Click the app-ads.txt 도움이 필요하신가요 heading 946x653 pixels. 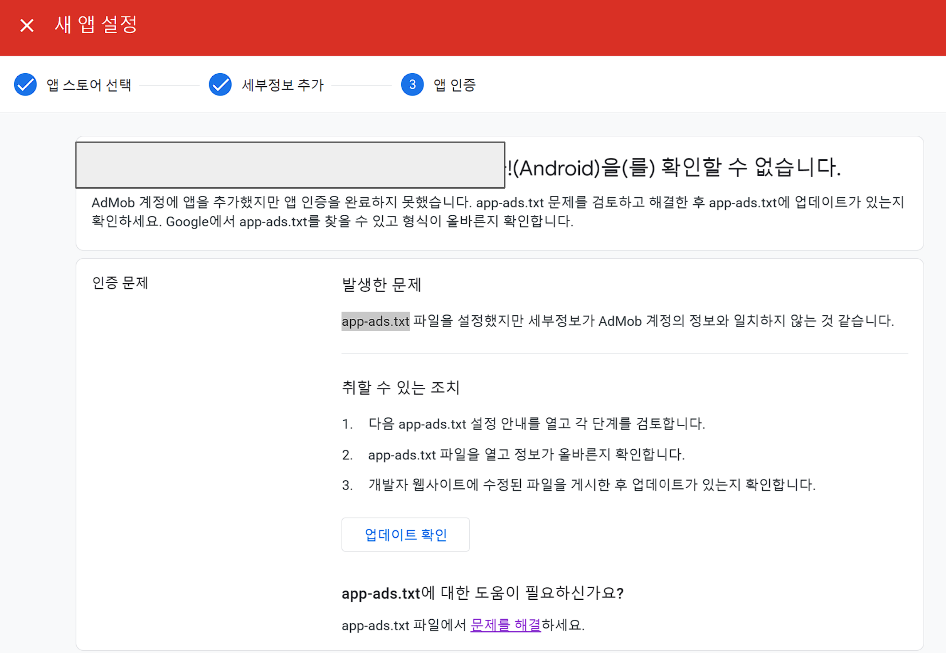click(483, 593)
